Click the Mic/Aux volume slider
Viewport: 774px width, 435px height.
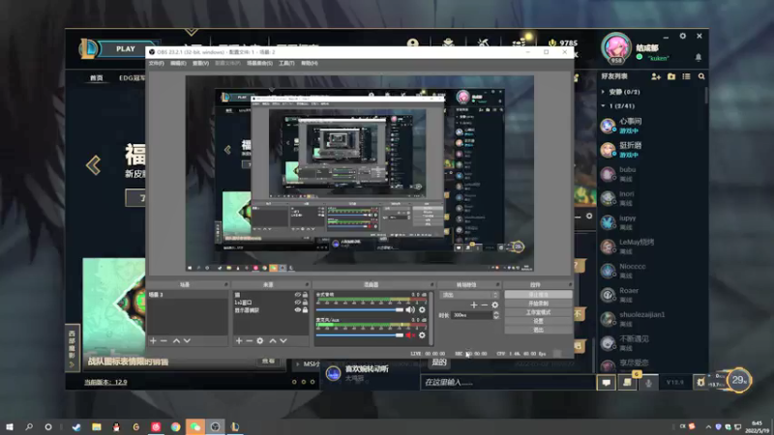tap(360, 335)
